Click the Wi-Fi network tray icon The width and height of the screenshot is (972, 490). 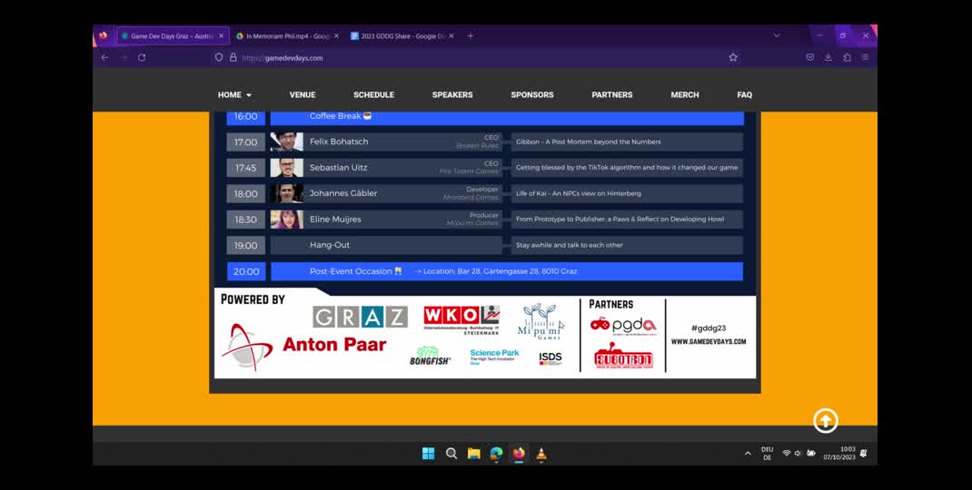(x=787, y=454)
